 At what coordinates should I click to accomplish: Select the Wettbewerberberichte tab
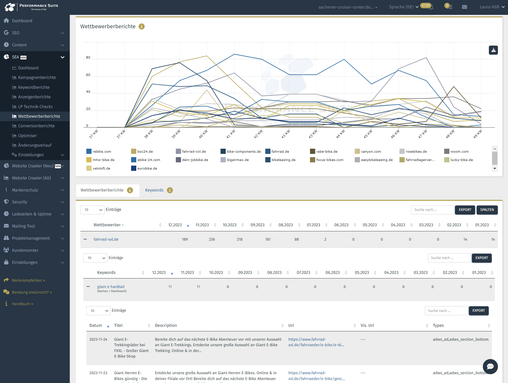[x=108, y=190]
